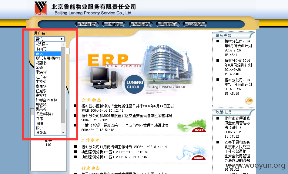Click the 最新通知 panel header

coord(233,35)
